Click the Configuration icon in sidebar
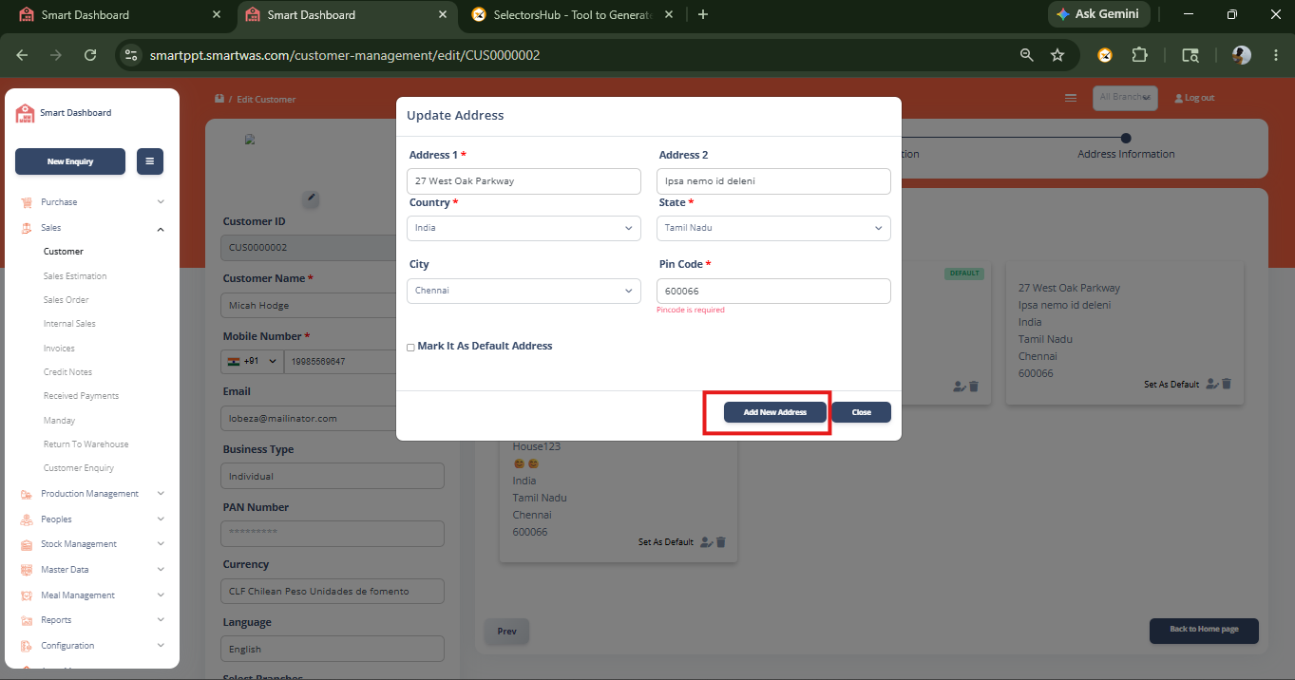The width and height of the screenshot is (1295, 680). [25, 646]
